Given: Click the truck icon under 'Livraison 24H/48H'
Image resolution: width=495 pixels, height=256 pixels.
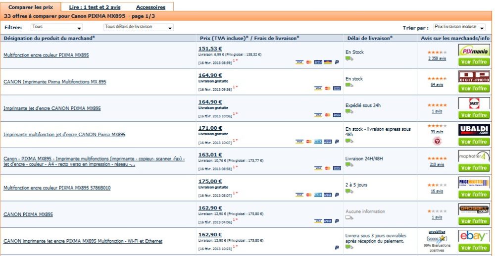Looking at the screenshot, I should 349,164.
